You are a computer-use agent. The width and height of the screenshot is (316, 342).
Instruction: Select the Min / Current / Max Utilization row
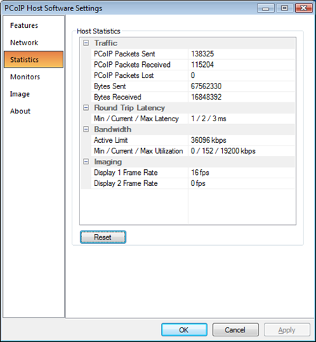click(193, 151)
